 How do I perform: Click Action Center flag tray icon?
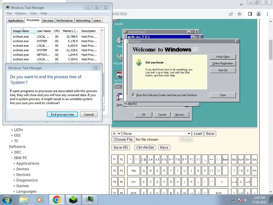click(240, 200)
